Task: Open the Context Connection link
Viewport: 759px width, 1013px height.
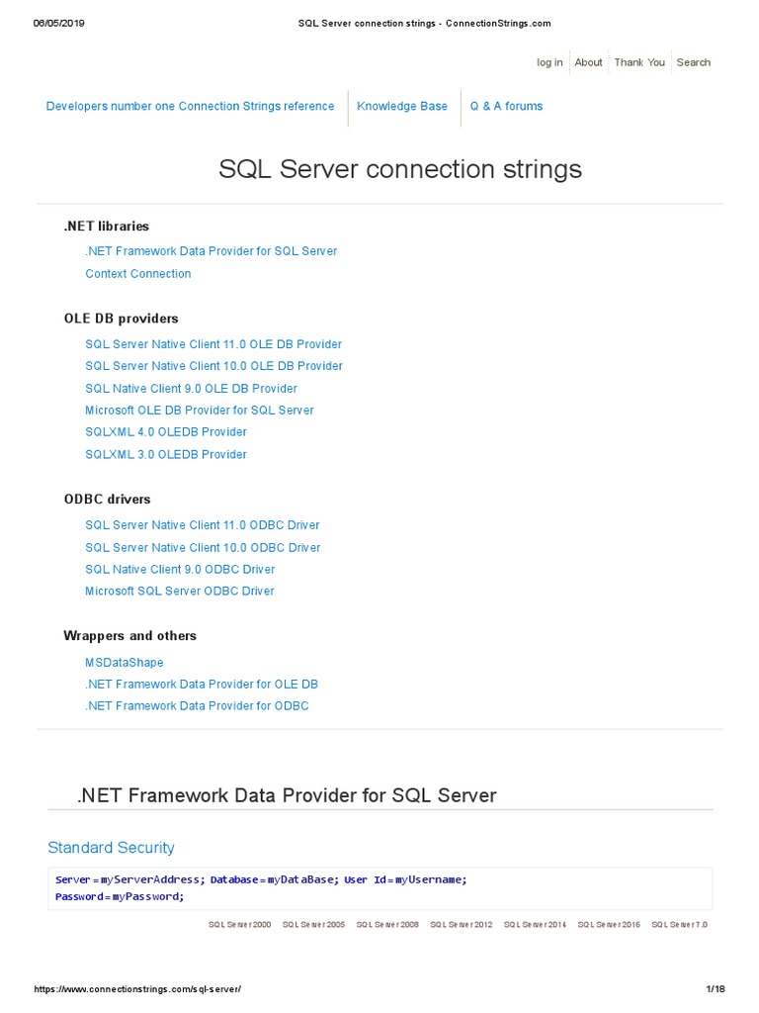Action: [x=138, y=274]
